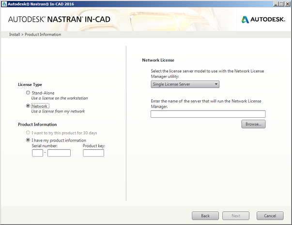The image size is (292, 225).
Task: Choose 'I want to try this product for 30 days'
Action: [28, 133]
